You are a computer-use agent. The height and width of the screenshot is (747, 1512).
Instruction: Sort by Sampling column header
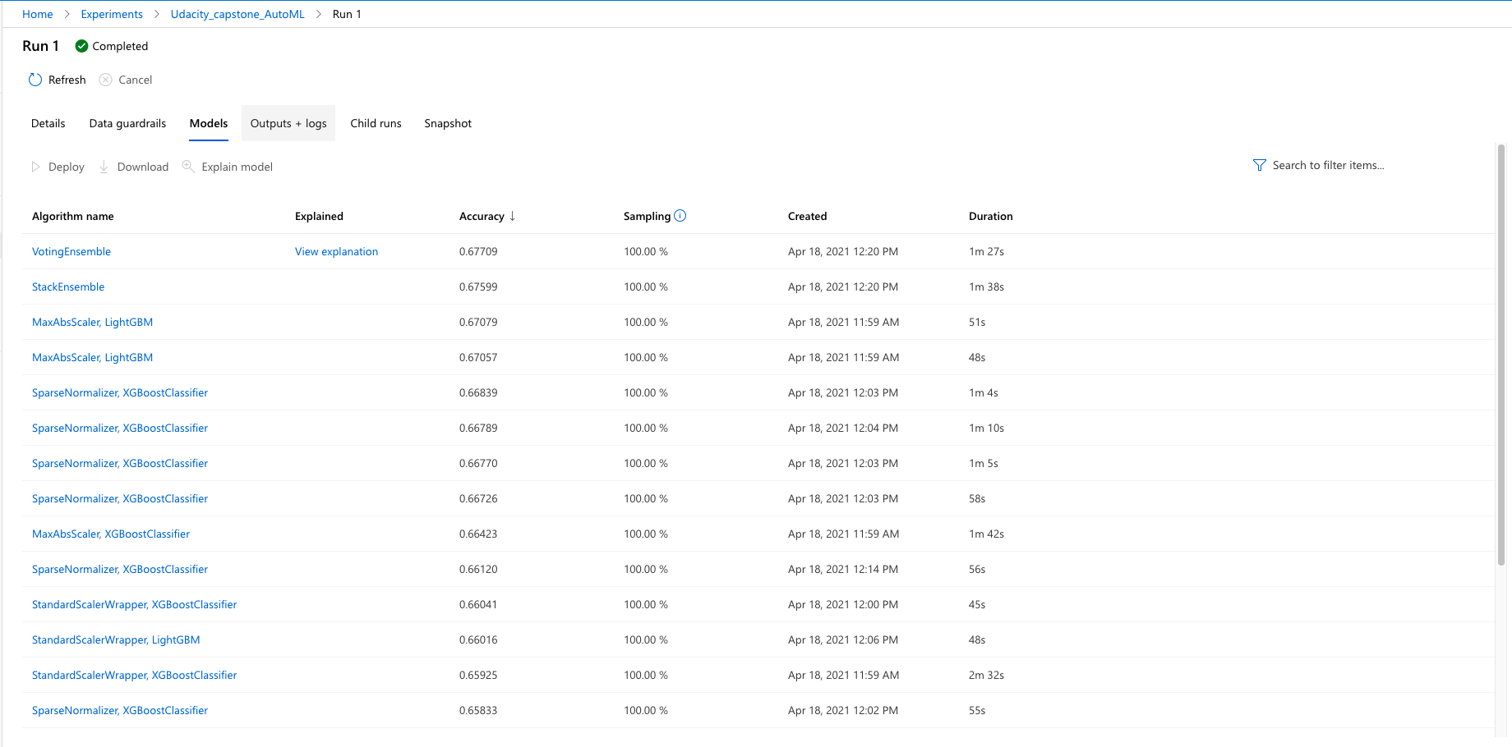647,216
